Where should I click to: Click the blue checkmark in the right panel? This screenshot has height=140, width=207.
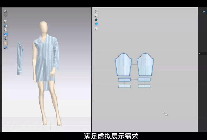coord(204,12)
